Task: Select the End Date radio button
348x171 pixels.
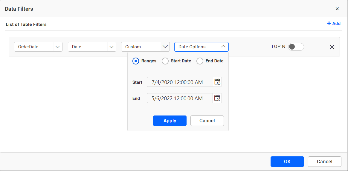Action: [x=200, y=61]
